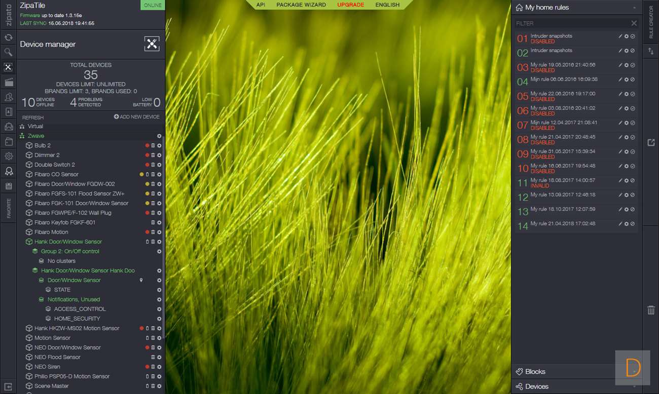Click the trash bin on the right edge strip
Screen dimensions: 659x394
point(651,310)
